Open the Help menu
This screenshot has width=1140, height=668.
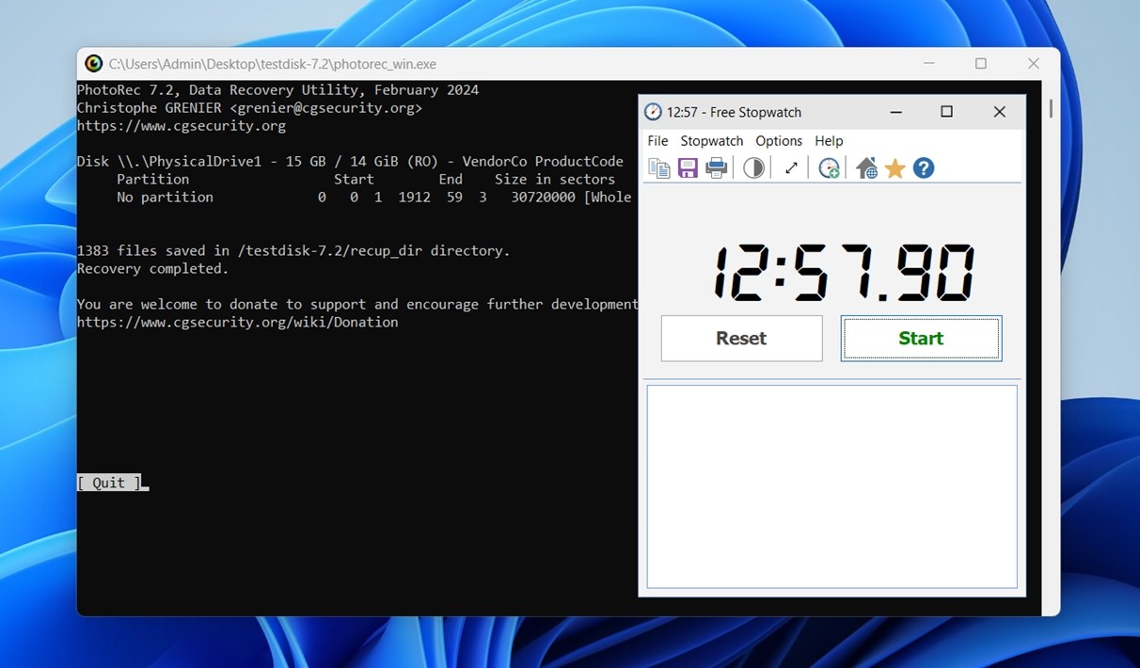pos(829,141)
